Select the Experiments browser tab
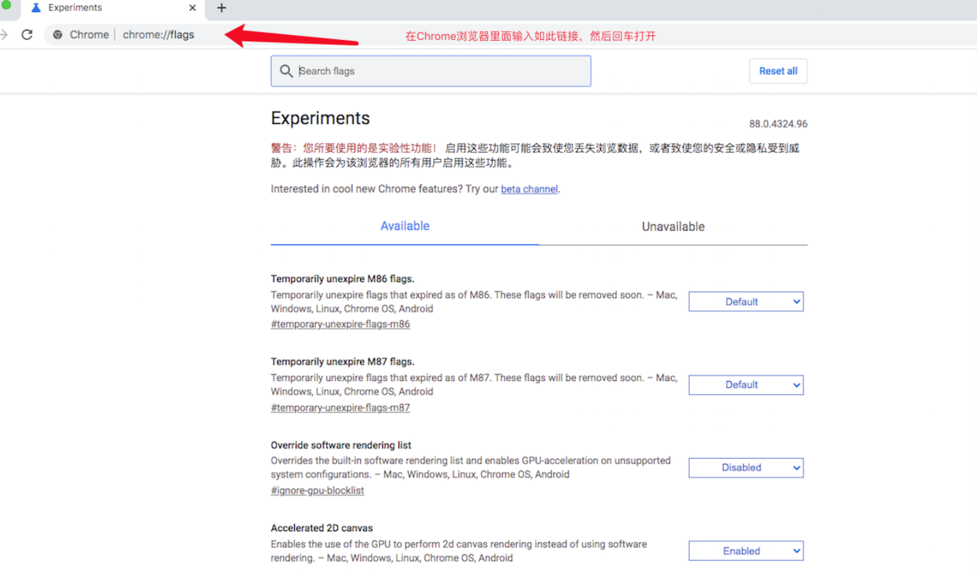This screenshot has width=977, height=569. [x=114, y=8]
